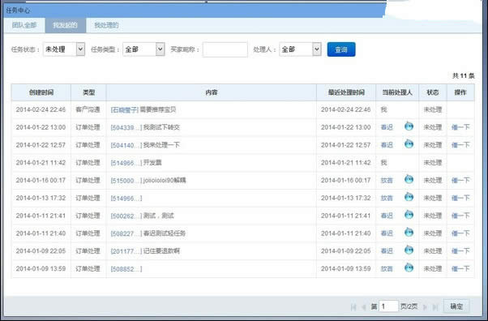Click the chat icon in 2014-01-11 21:41 row

coord(409,215)
